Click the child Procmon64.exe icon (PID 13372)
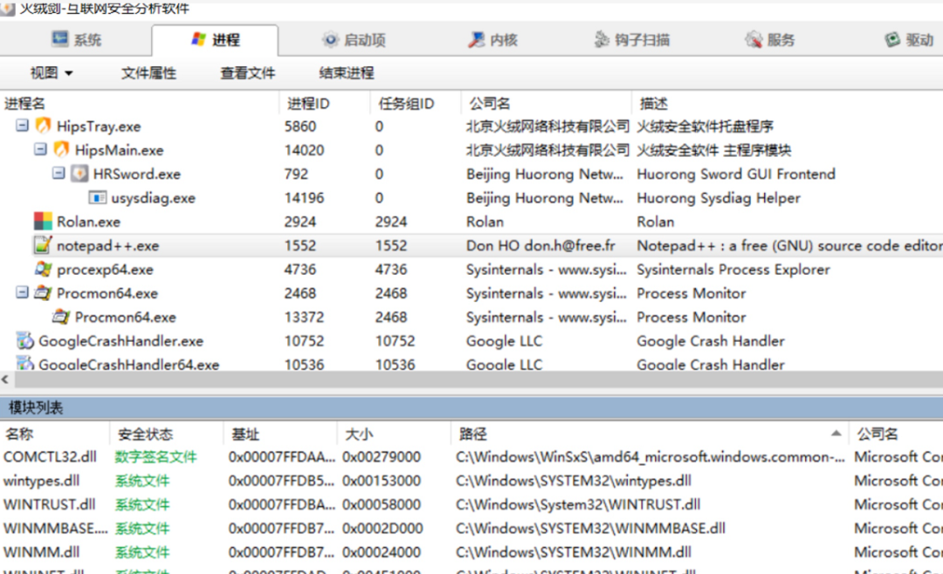 (61, 317)
